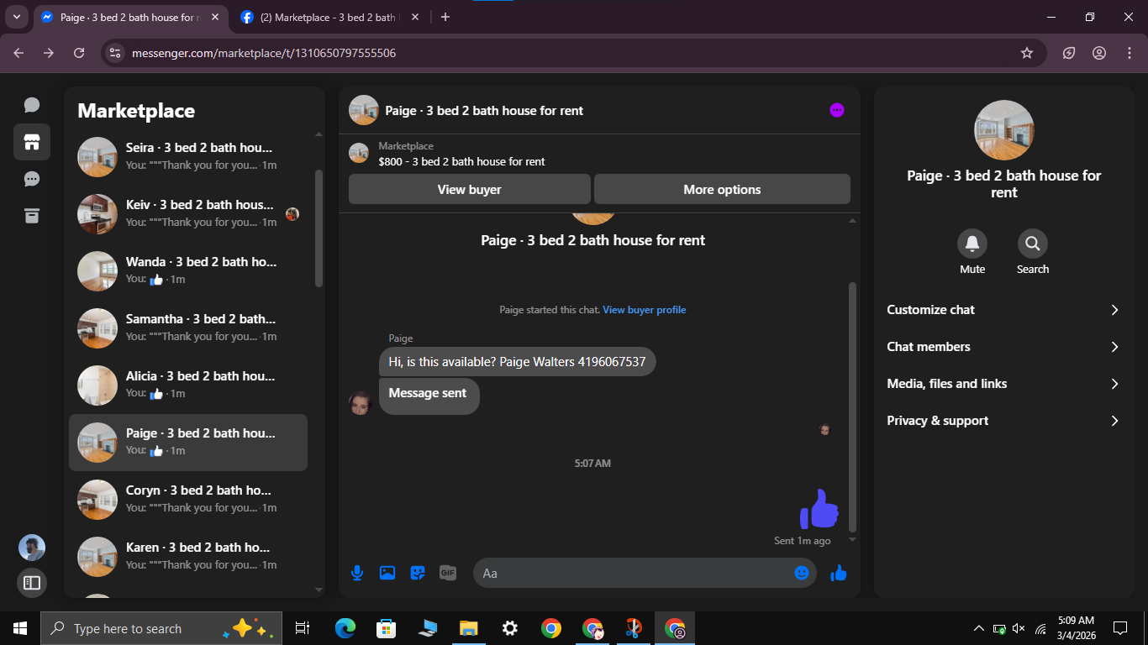
Task: Open Coryn conversation in list
Action: click(x=188, y=499)
